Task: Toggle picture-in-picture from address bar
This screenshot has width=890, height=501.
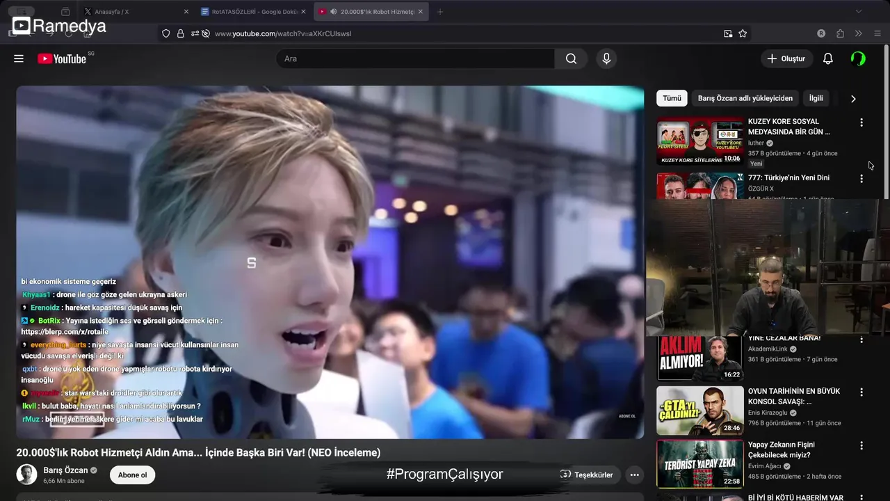Action: [x=728, y=33]
